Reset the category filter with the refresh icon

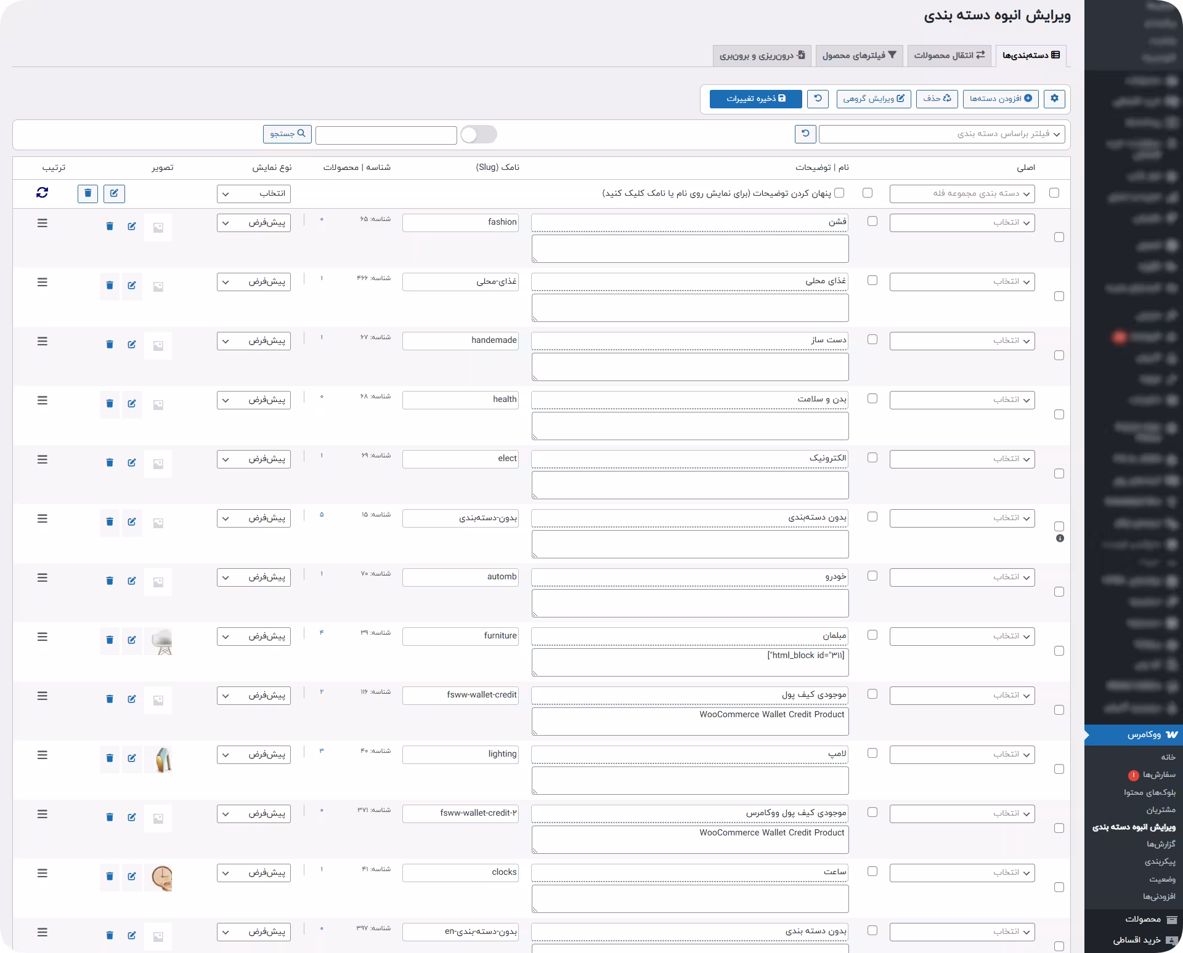(x=805, y=134)
